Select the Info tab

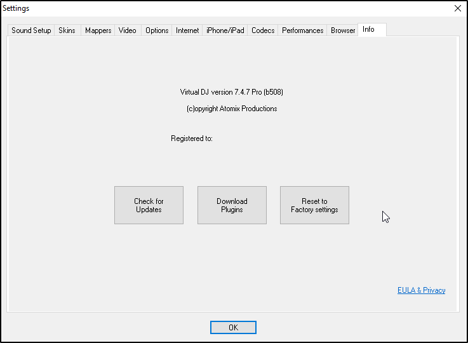[372, 30]
